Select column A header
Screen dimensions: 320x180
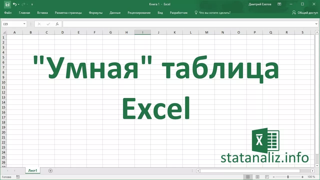click(x=14, y=32)
